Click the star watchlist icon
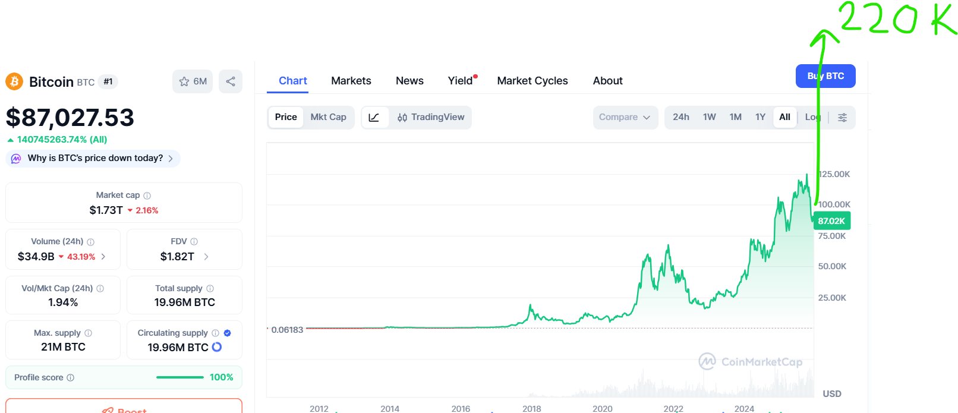 click(184, 81)
